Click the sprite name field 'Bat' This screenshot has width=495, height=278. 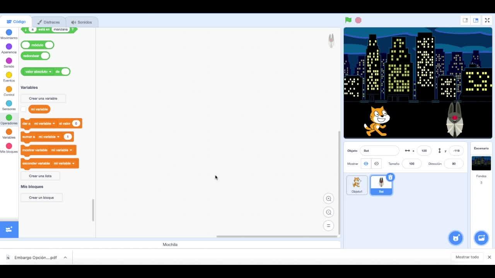tap(379, 151)
